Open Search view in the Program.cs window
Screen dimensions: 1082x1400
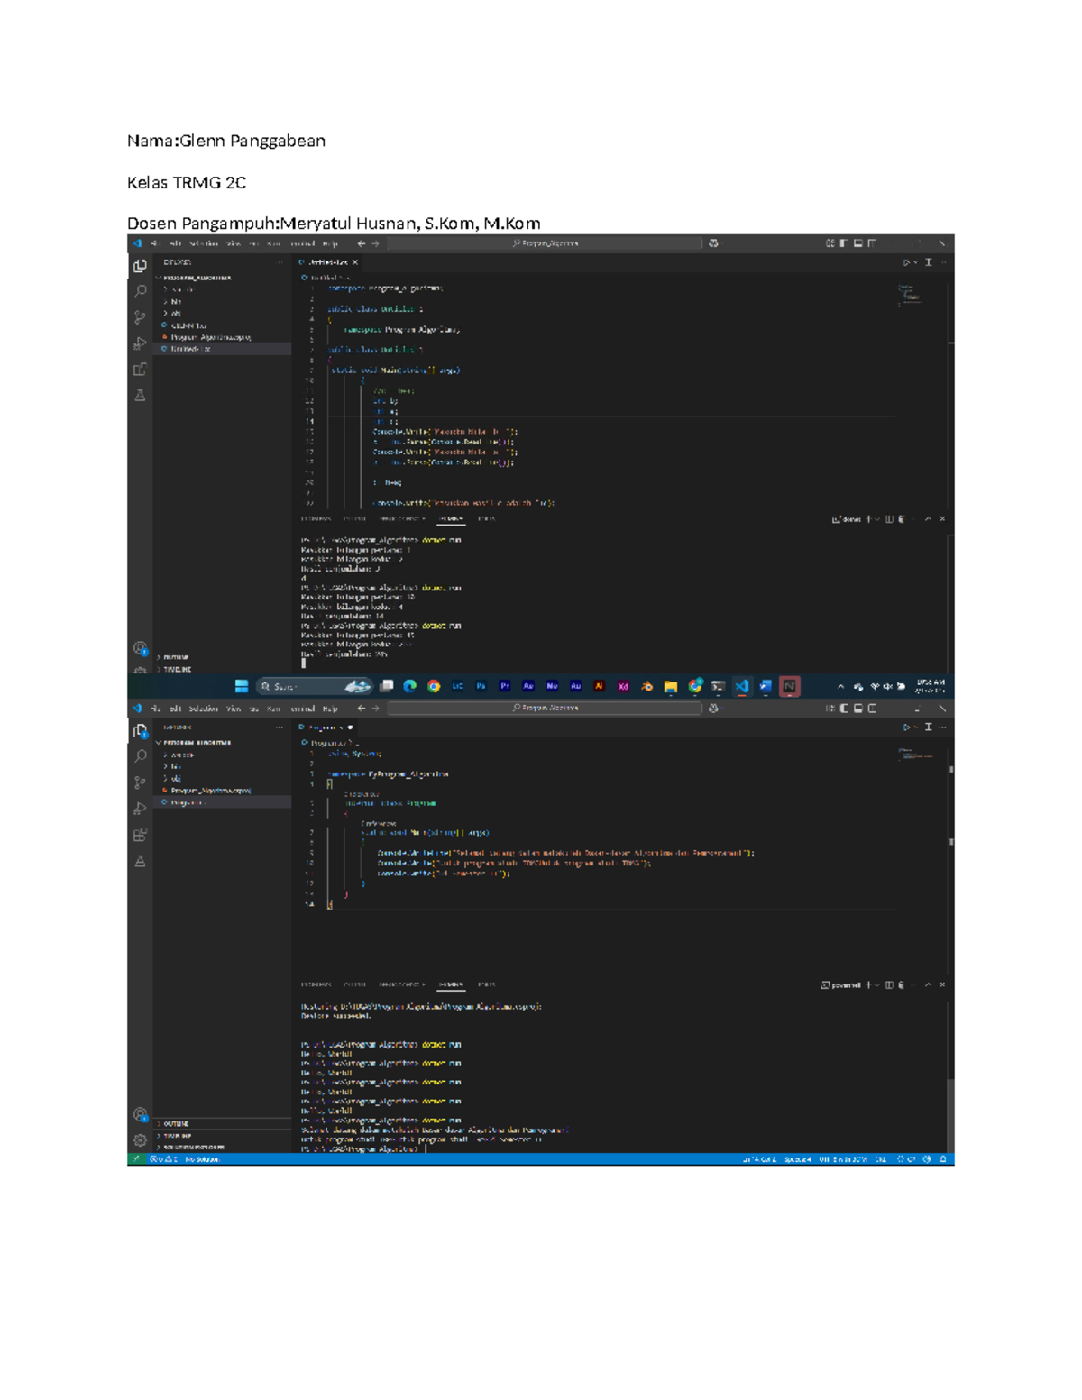tap(140, 756)
